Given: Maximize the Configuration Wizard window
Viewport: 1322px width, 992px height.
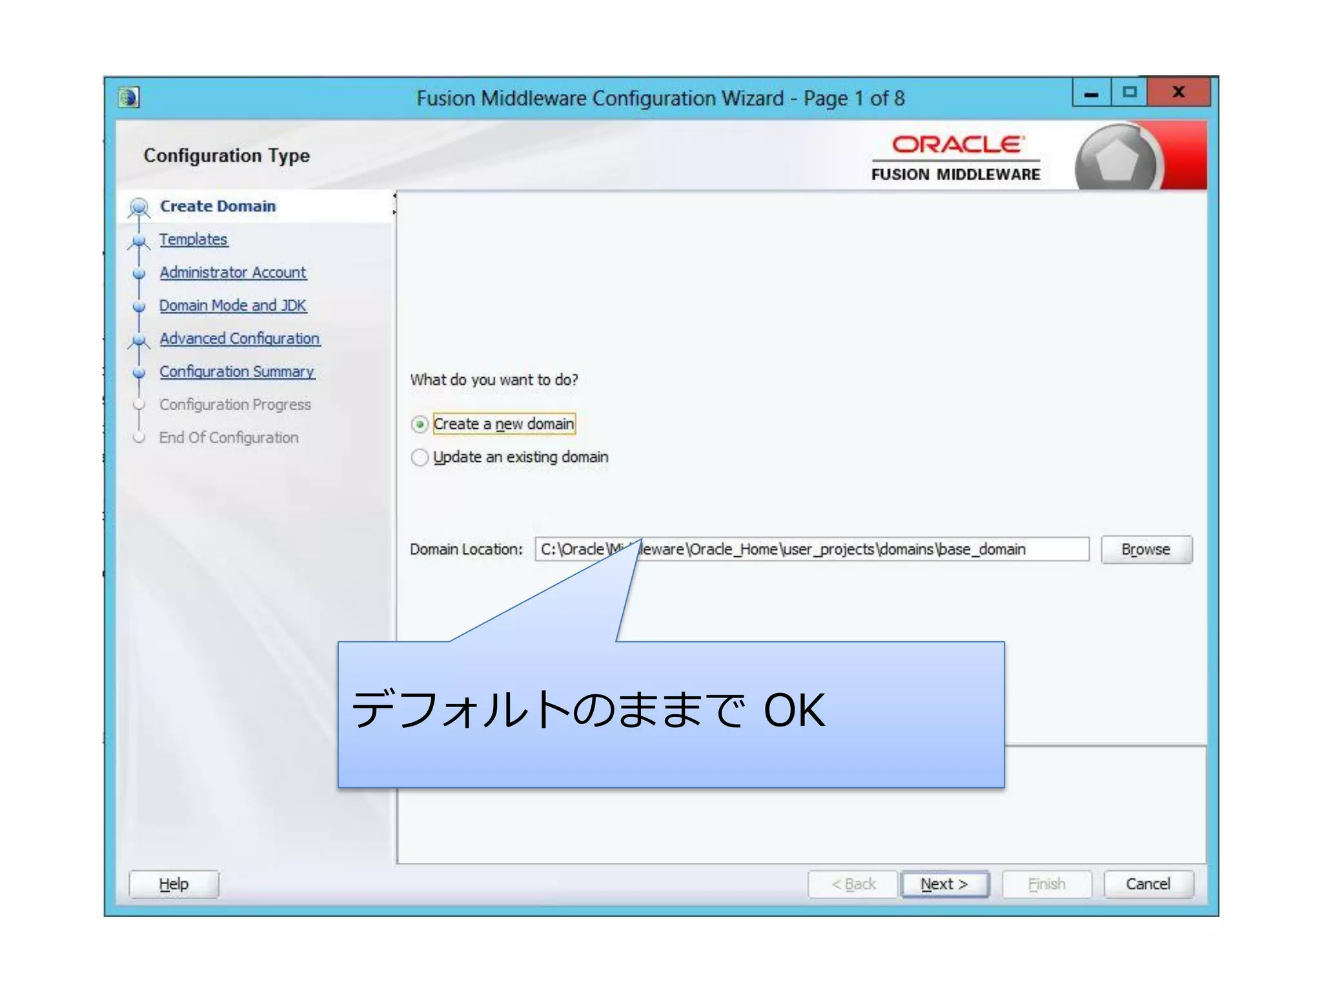Looking at the screenshot, I should point(1129,92).
